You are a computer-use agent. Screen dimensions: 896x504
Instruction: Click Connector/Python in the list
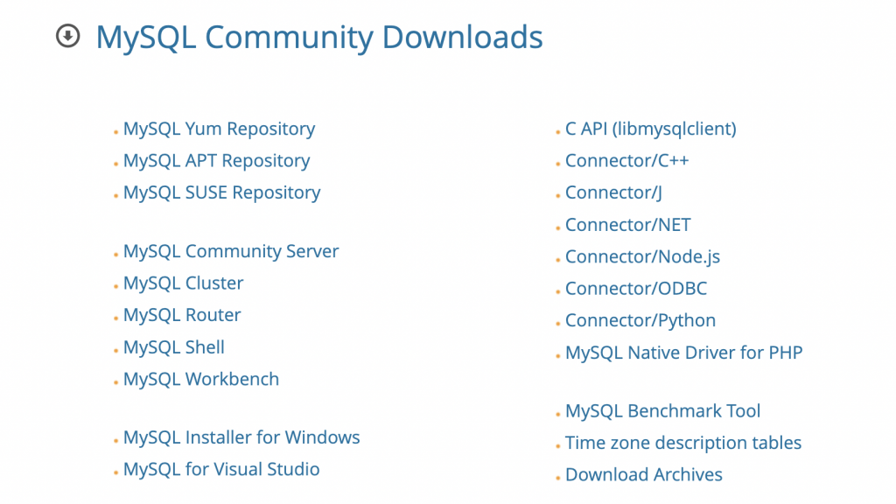coord(640,321)
